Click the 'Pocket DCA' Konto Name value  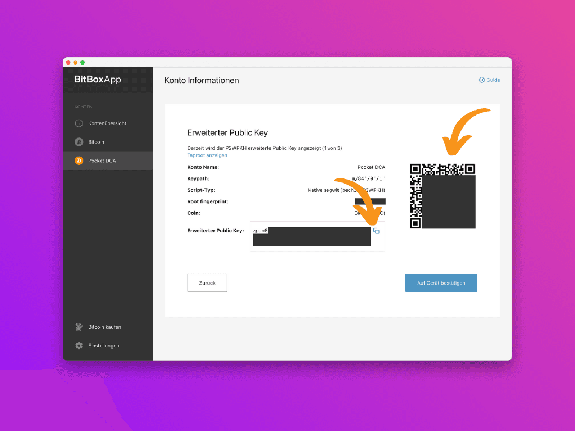click(x=372, y=167)
